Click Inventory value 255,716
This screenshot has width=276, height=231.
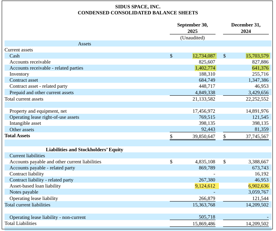260,74
